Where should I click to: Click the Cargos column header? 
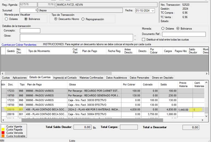pyautogui.click(x=168, y=51)
